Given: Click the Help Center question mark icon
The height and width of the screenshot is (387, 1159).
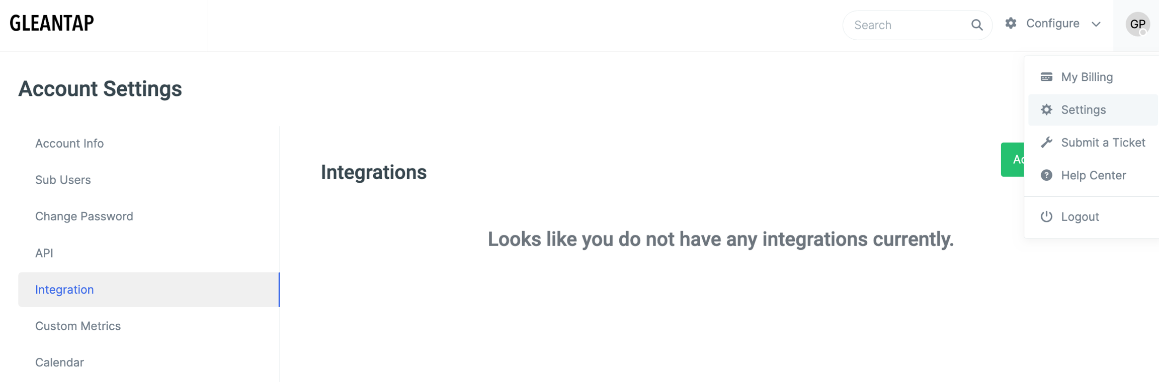Looking at the screenshot, I should 1046,175.
